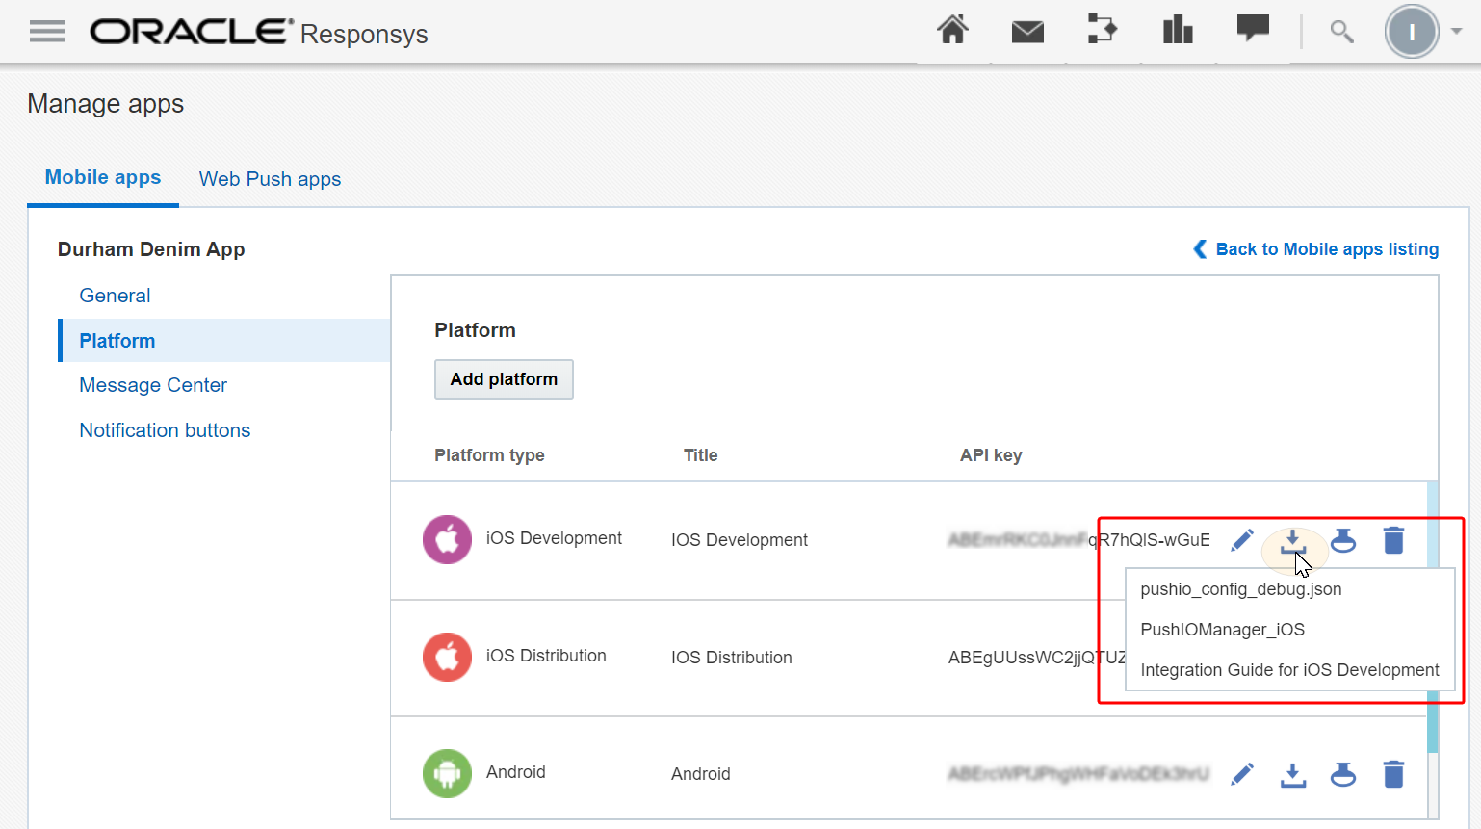Open the General section
This screenshot has width=1481, height=829.
click(x=115, y=296)
